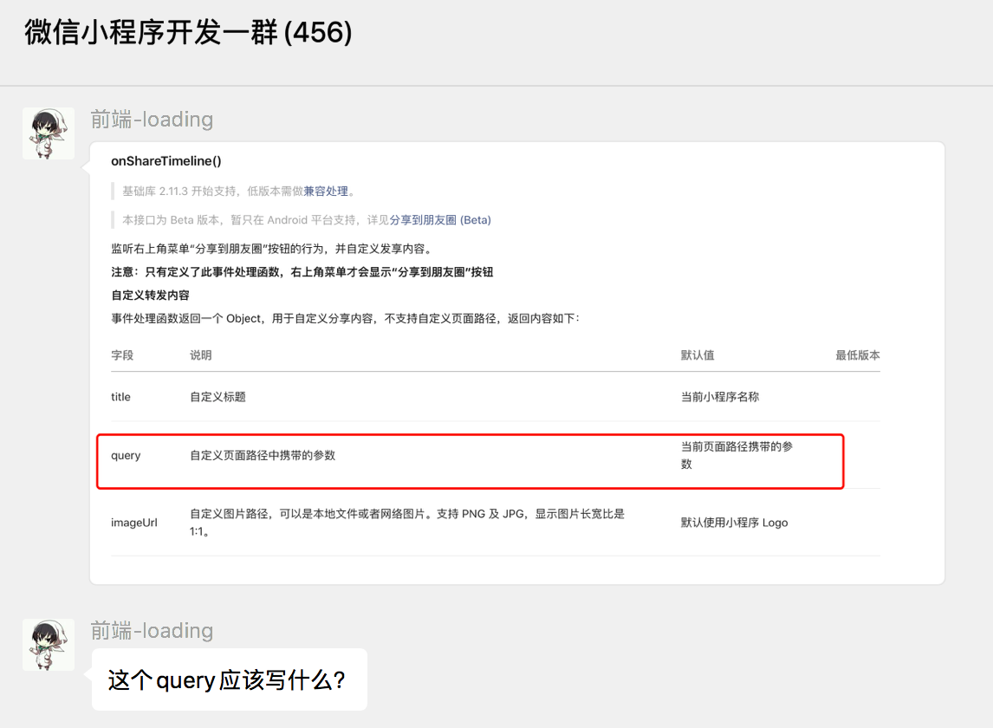993x728 pixels.
Task: Click sender name 前端-loading above the question
Action: pyautogui.click(x=152, y=630)
